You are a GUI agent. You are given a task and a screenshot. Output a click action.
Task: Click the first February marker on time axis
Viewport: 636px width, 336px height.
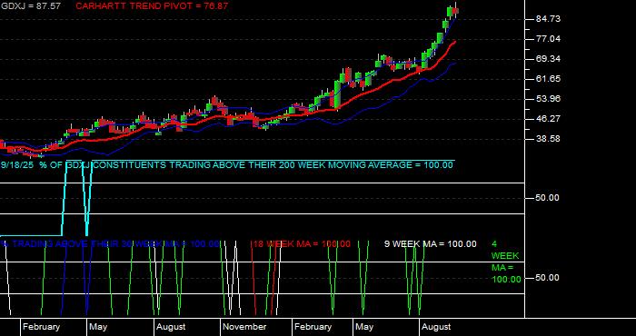41,327
